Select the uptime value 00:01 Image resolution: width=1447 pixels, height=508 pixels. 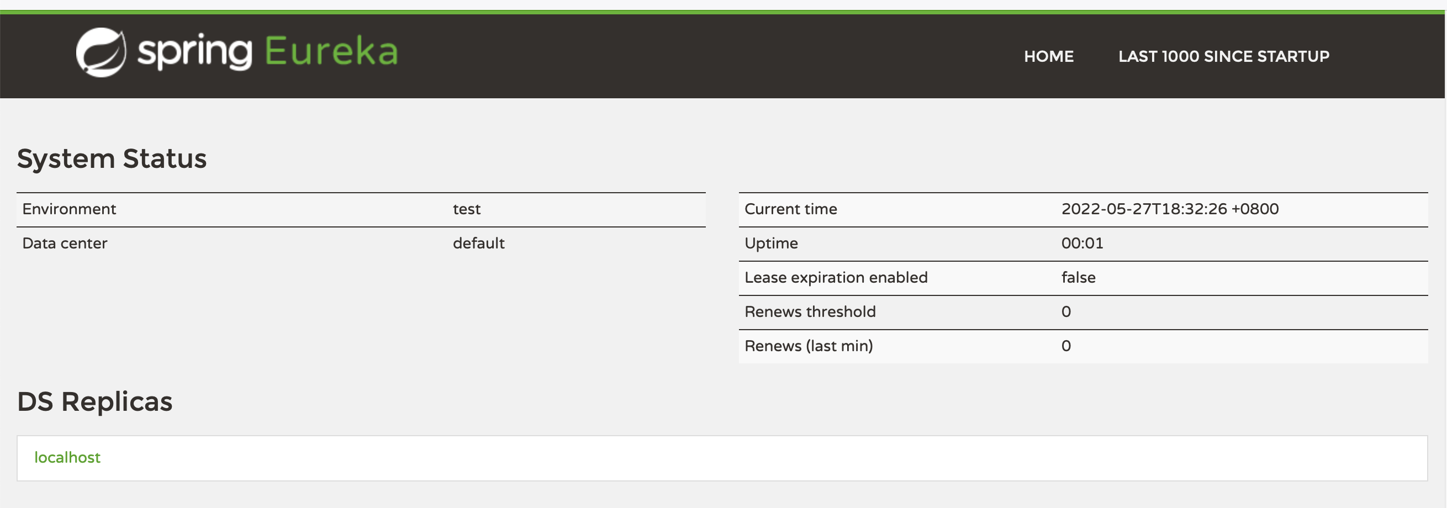click(1082, 243)
